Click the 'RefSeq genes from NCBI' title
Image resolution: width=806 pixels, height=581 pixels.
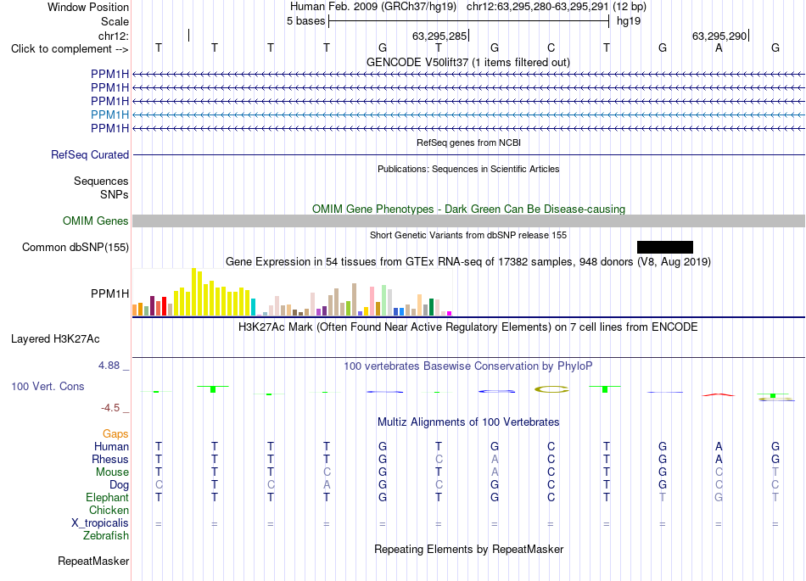[x=468, y=142]
